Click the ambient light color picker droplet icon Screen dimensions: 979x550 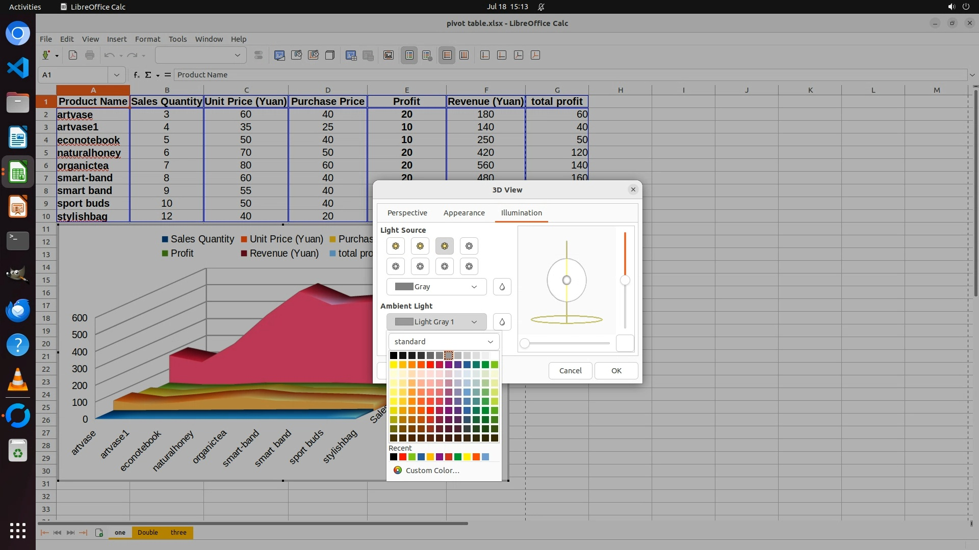click(502, 322)
